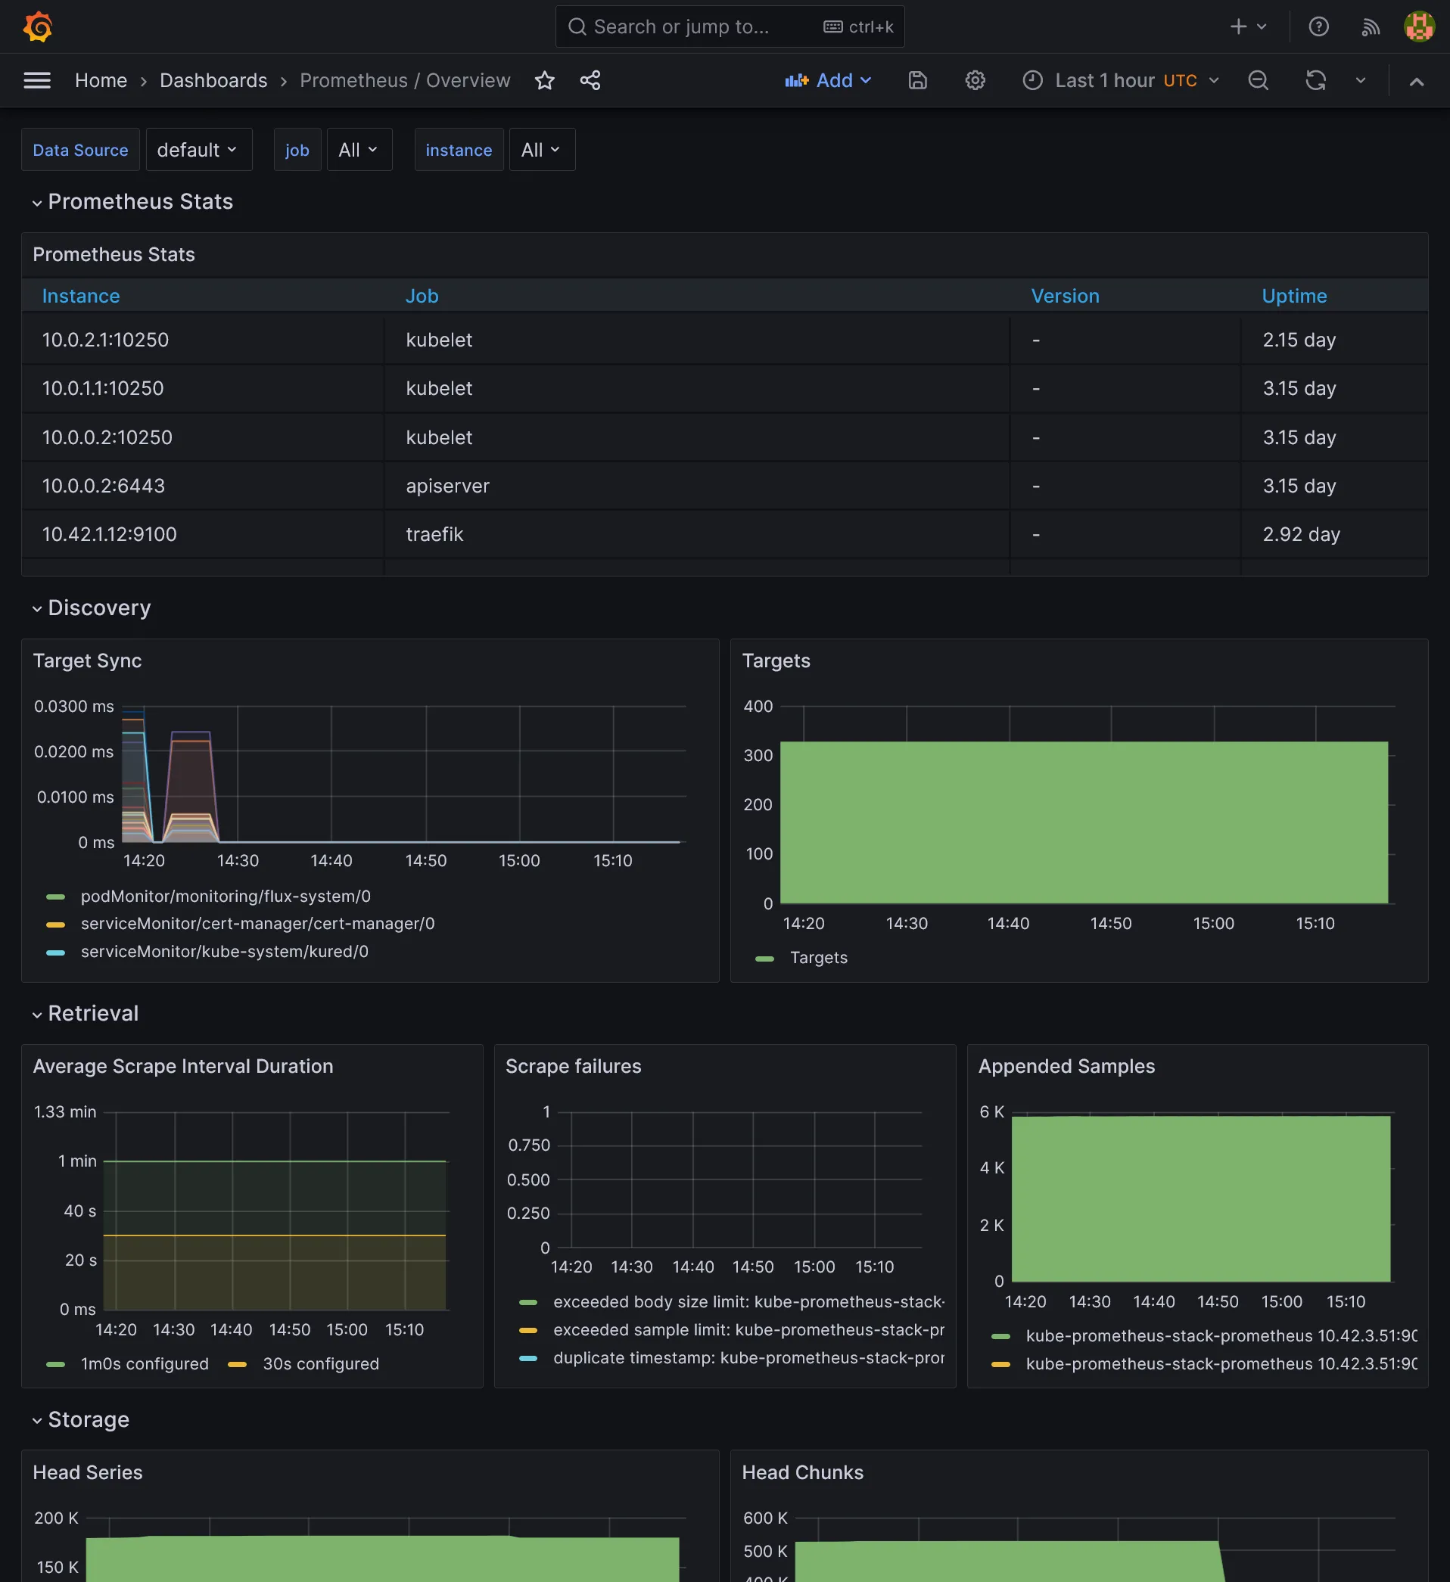
Task: Open the Data Source default dropdown
Action: click(198, 150)
